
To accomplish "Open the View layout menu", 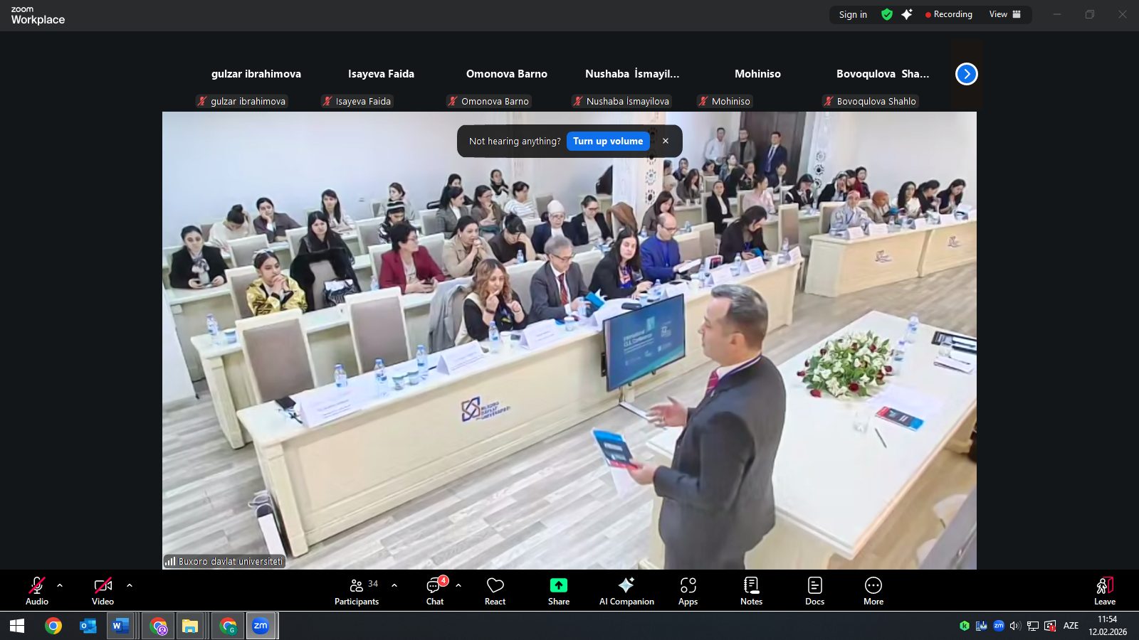I will pos(1004,14).
